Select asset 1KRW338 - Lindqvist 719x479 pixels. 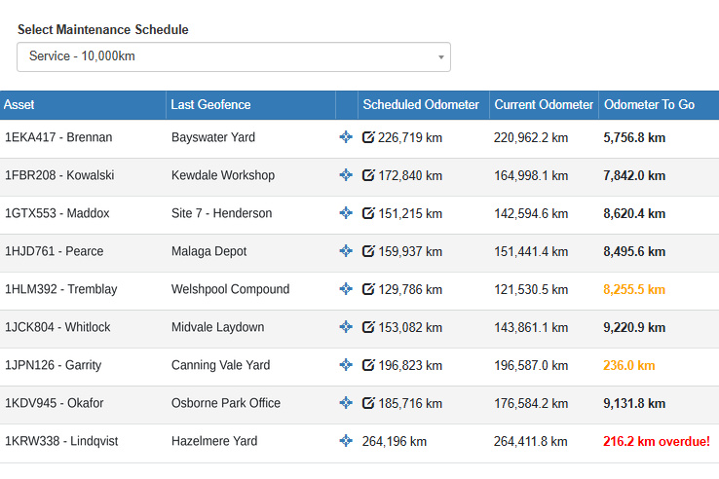pyautogui.click(x=61, y=441)
